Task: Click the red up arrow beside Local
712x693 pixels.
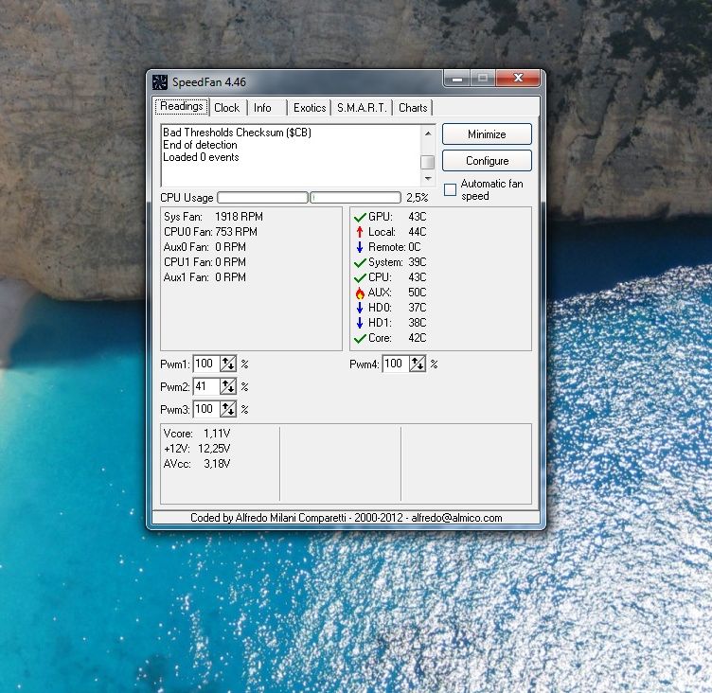Action: [x=360, y=232]
